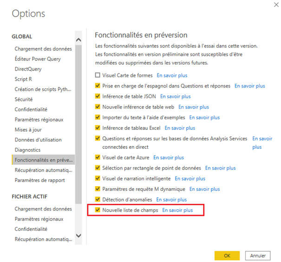Uncheck Importer du texte à l'aide d'exemples
Image resolution: width=281 pixels, height=262 pixels.
[x=98, y=117]
